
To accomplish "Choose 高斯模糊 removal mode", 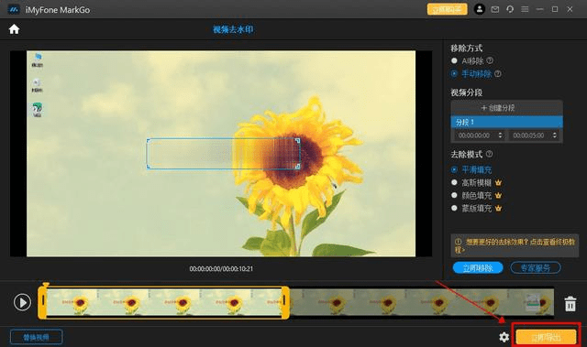I will click(455, 182).
